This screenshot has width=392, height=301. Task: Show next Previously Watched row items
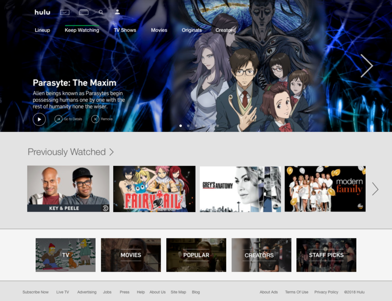click(375, 189)
